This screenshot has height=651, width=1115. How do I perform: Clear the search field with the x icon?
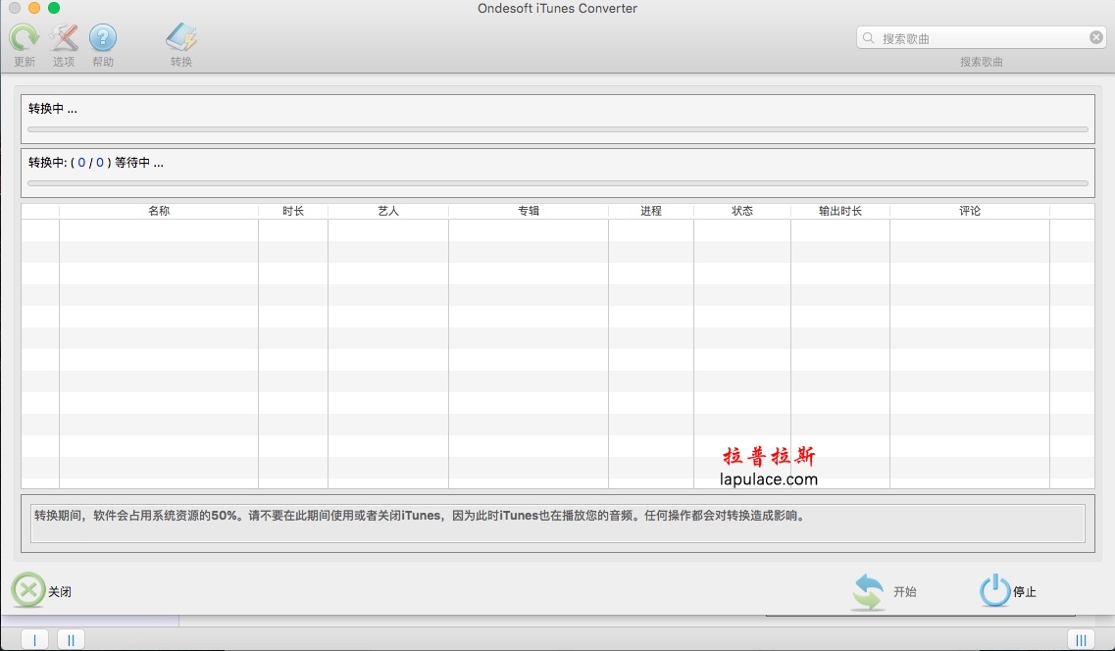tap(1095, 37)
